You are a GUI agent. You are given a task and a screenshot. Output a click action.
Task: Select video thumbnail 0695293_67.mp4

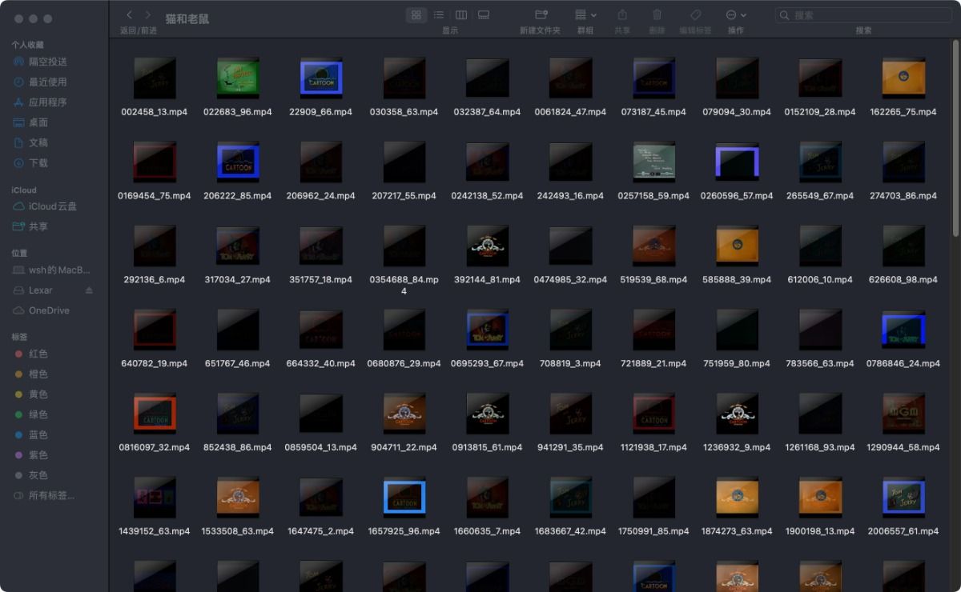(488, 329)
